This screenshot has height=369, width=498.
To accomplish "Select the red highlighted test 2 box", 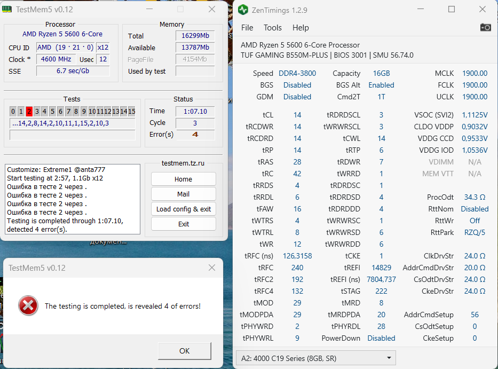I will (x=29, y=111).
